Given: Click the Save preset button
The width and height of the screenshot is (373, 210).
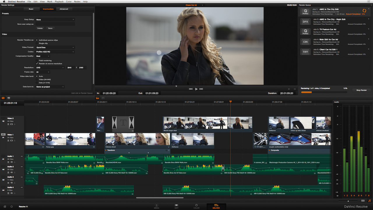Looking at the screenshot, I should (50, 28).
